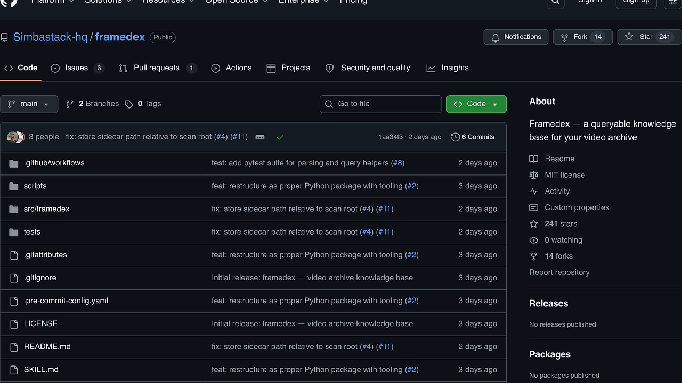Image resolution: width=682 pixels, height=383 pixels.
Task: Open the .gitignore file
Action: (40, 278)
